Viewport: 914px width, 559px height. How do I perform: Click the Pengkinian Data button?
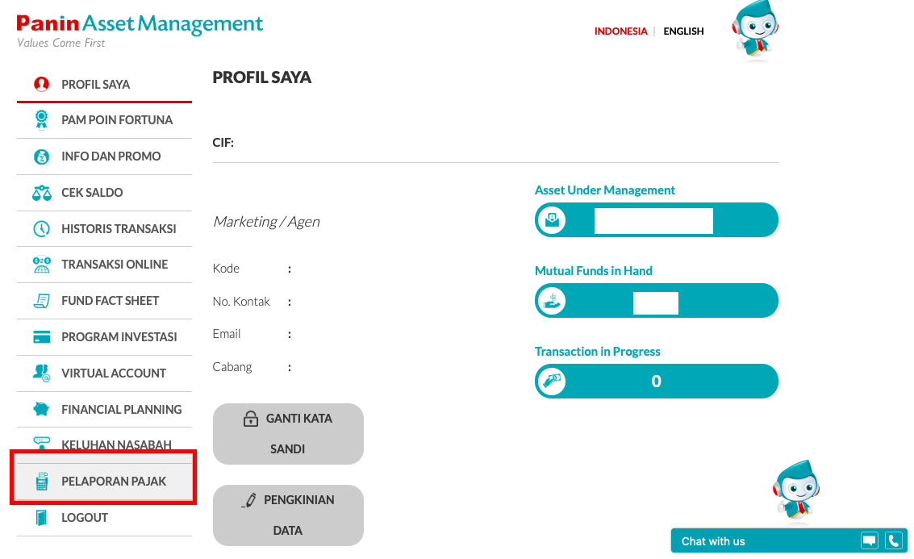coord(288,515)
